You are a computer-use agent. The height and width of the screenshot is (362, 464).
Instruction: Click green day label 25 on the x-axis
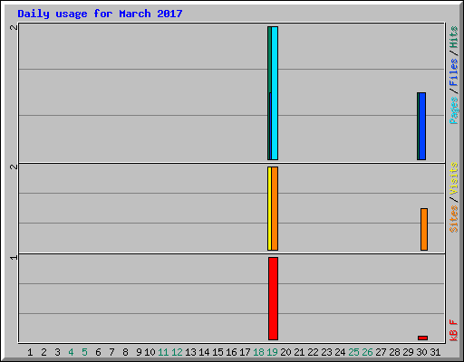353,352
